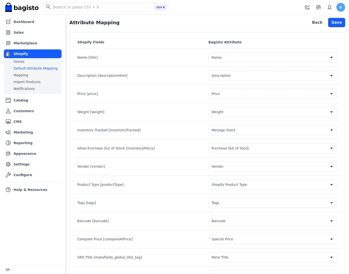
Task: Save the attribute mapping
Action: [337, 22]
